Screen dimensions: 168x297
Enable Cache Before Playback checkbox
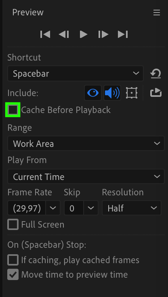13,110
